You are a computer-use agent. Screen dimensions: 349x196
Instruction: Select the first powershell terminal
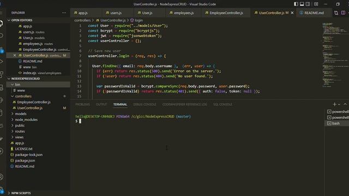pyautogui.click(x=337, y=112)
